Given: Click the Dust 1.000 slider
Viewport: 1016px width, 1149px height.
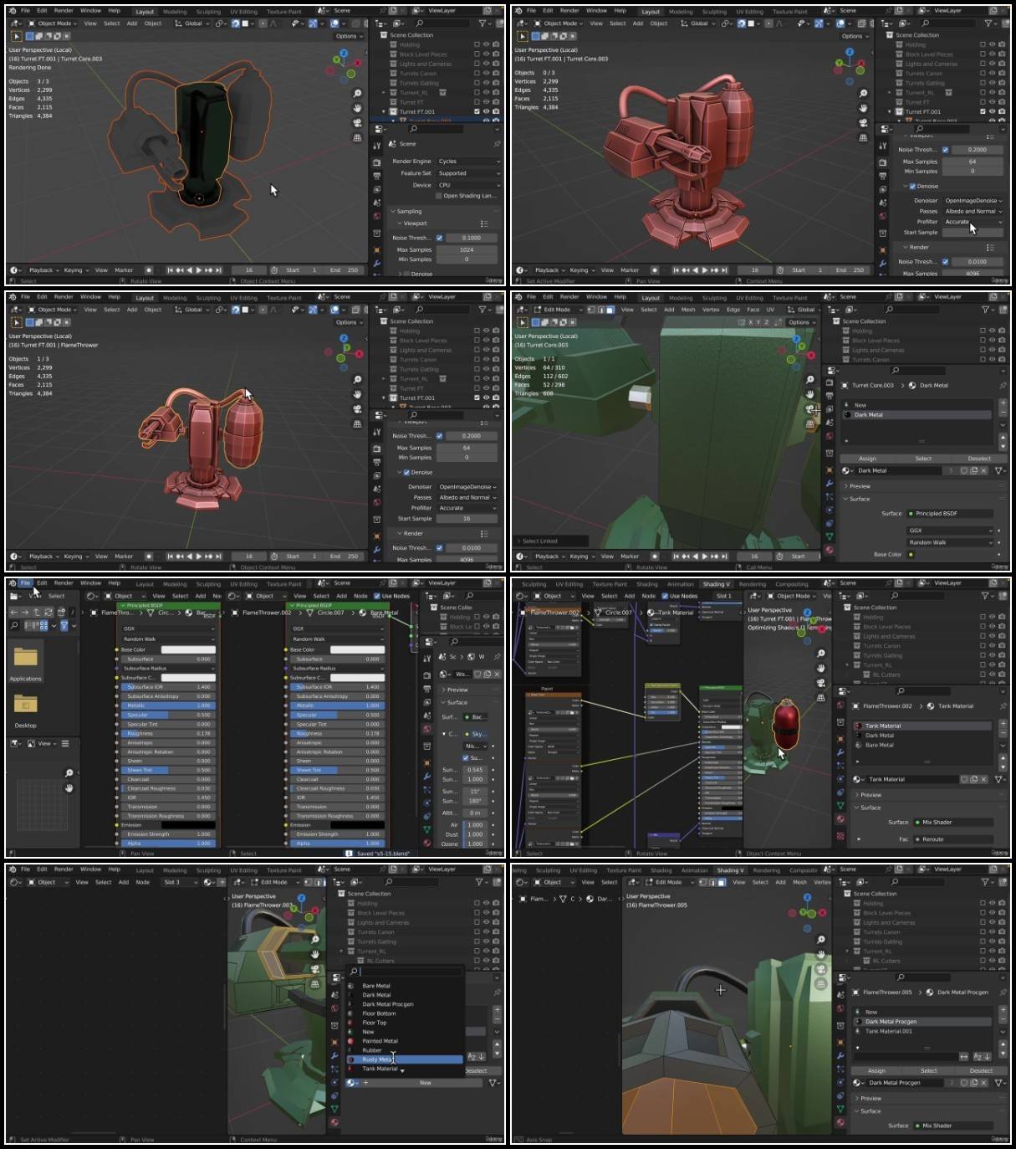Looking at the screenshot, I should coord(476,834).
